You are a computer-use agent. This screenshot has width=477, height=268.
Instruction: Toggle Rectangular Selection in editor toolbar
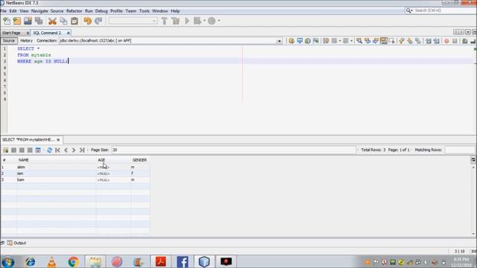392,41
